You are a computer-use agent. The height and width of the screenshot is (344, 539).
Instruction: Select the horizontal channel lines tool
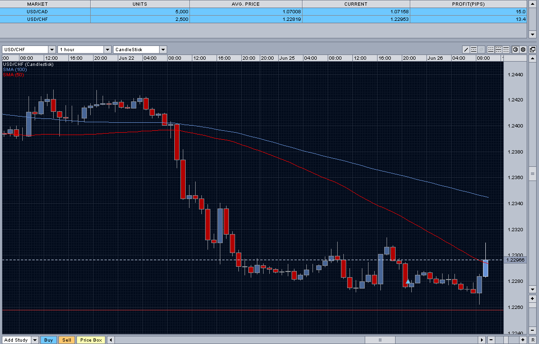473,49
